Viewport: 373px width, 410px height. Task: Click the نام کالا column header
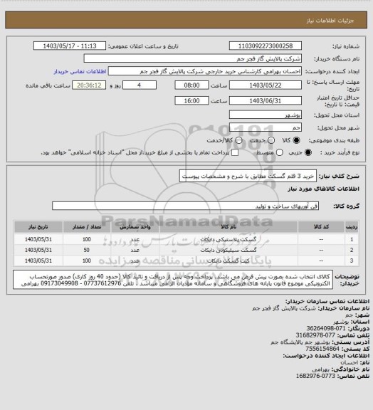(x=228, y=226)
